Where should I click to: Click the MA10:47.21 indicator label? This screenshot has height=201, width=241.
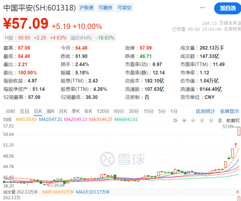51,119
